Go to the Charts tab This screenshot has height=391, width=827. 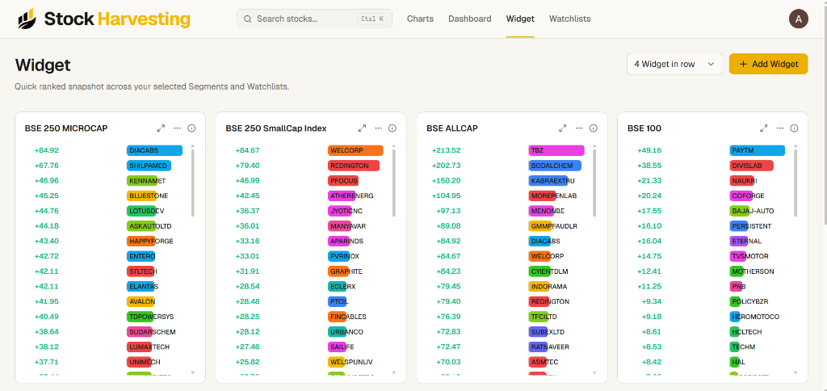click(420, 19)
